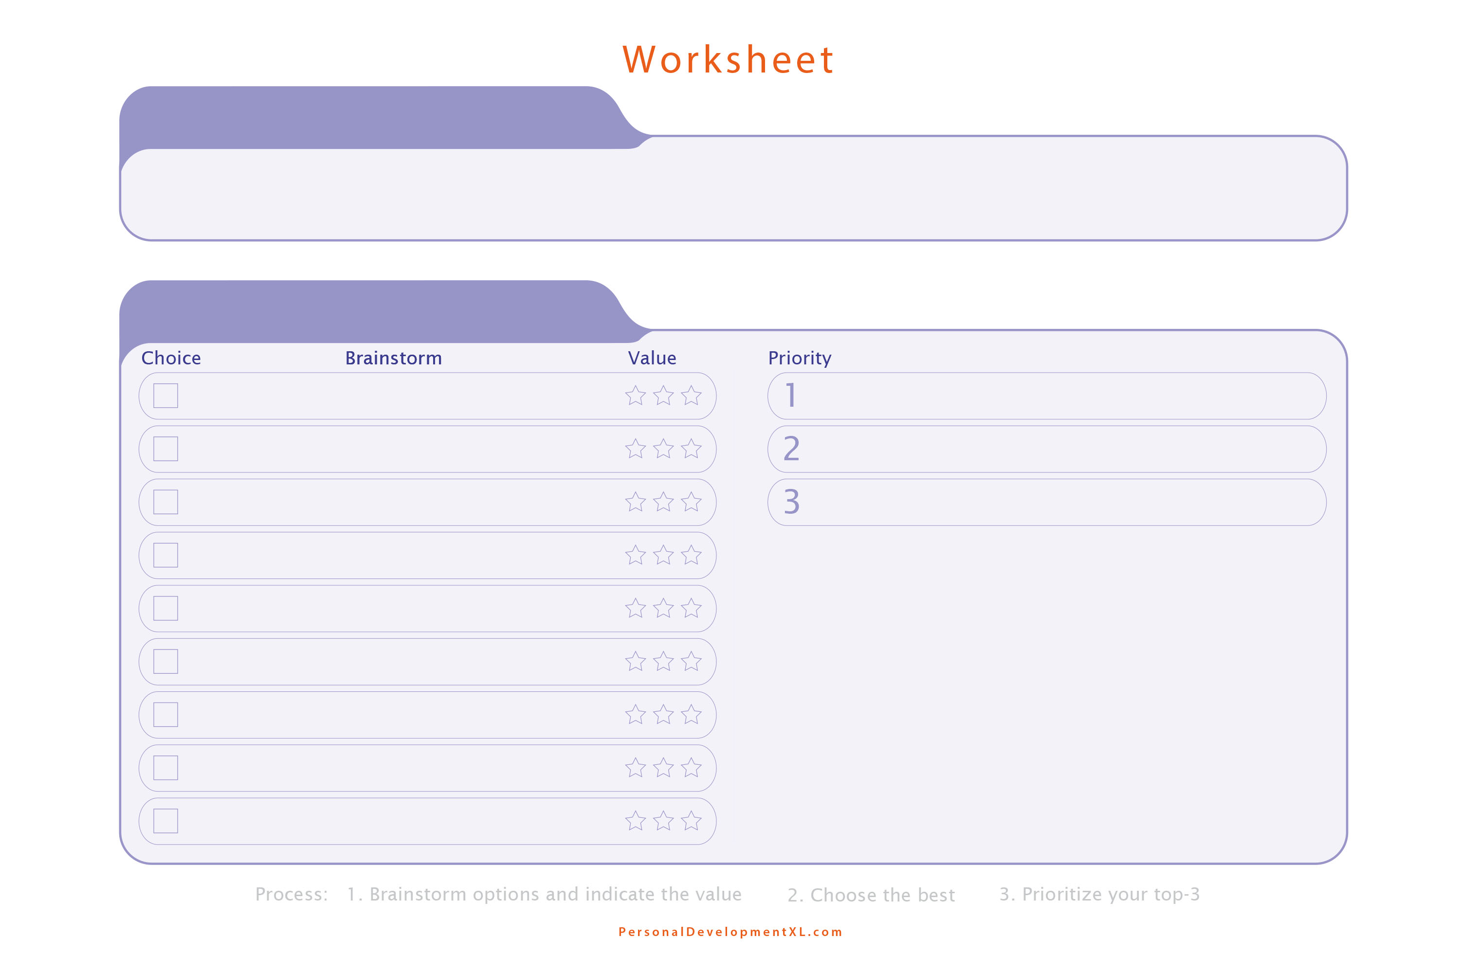Select the first Value star in row one
This screenshot has width=1460, height=973.
[x=636, y=396]
